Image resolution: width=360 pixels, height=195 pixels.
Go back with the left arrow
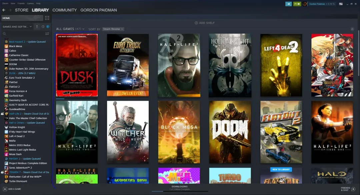4,10
